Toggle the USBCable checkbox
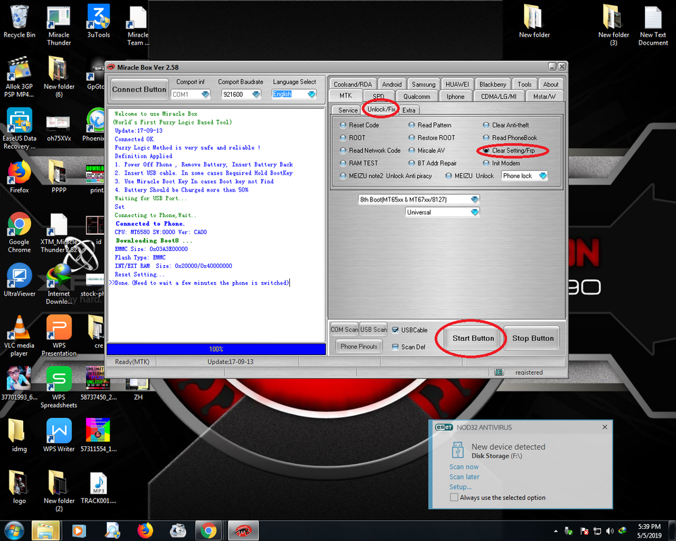Screen dimensions: 676x541 [x=395, y=330]
